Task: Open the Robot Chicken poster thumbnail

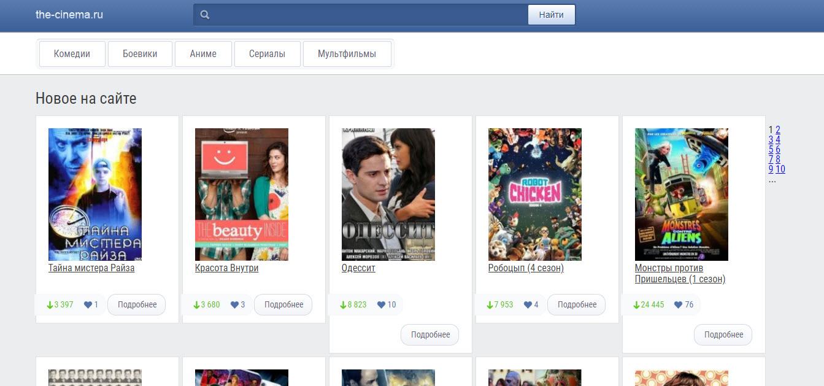Action: point(535,195)
